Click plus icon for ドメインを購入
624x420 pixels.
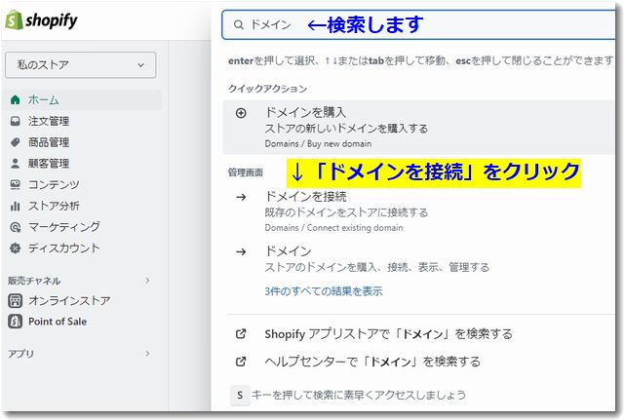tap(241, 113)
